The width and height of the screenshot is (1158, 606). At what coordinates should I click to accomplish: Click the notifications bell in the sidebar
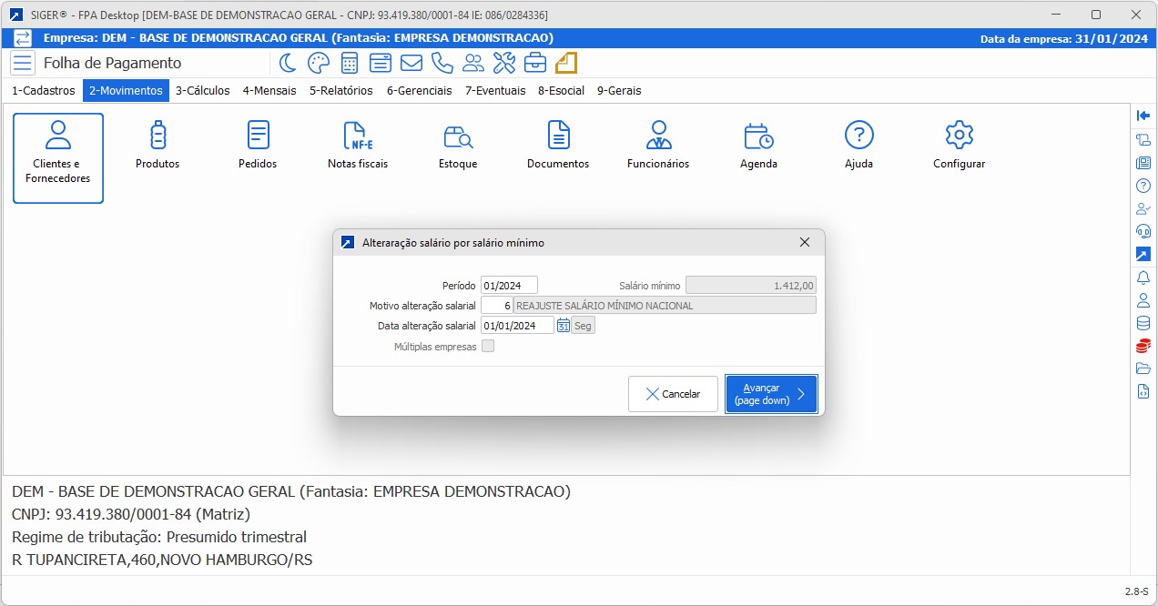pos(1143,278)
